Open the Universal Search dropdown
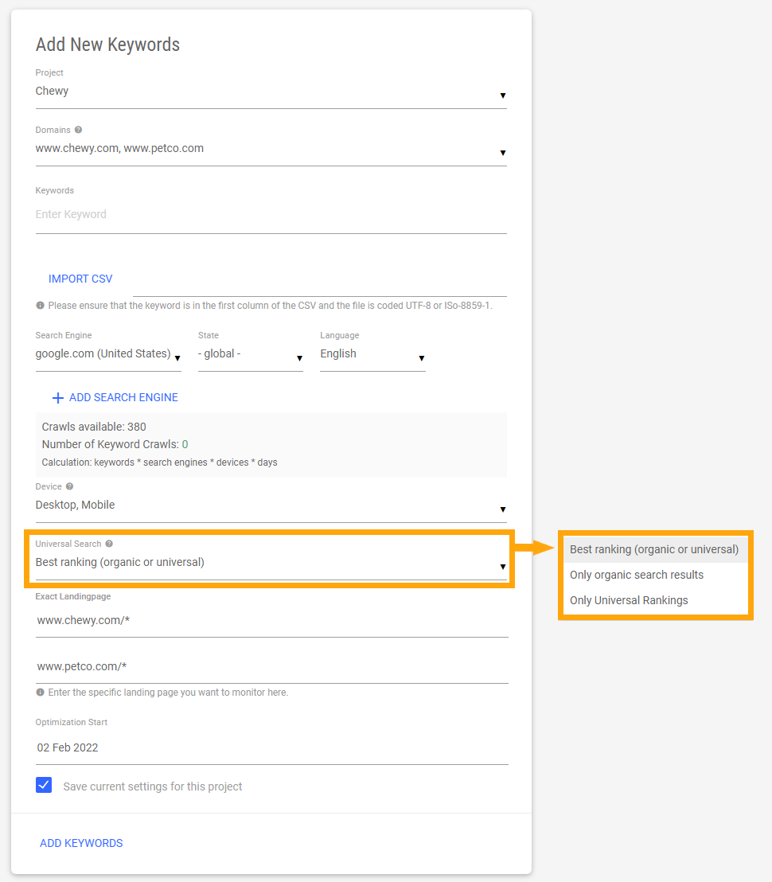The image size is (772, 882). click(271, 563)
